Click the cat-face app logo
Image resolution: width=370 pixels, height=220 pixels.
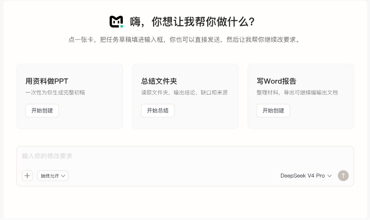tap(116, 22)
